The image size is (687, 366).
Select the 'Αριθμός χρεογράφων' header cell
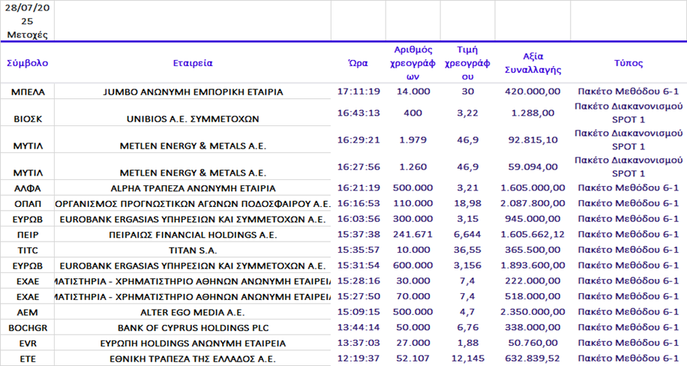[x=412, y=63]
